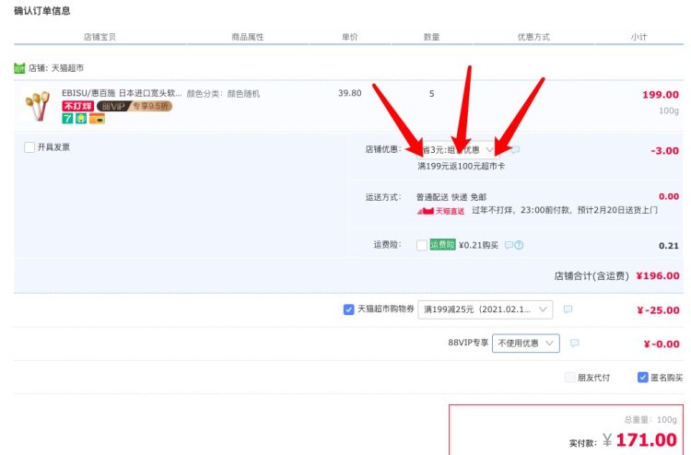Uncheck the 天猫超市购物券 checkbox
The height and width of the screenshot is (455, 691).
pos(348,309)
